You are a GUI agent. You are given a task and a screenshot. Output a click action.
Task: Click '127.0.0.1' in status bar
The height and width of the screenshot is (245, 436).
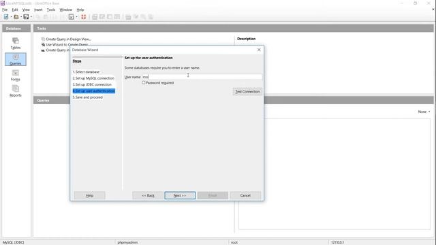[337, 242]
